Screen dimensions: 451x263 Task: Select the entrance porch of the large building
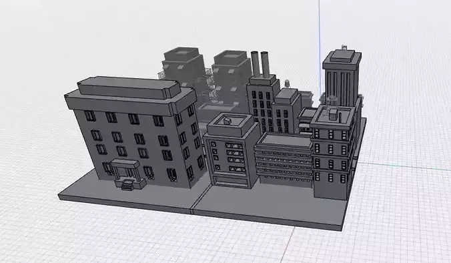coord(128,174)
